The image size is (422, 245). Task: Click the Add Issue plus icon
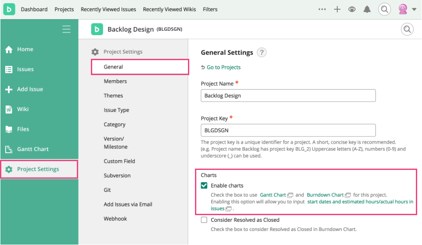click(9, 90)
